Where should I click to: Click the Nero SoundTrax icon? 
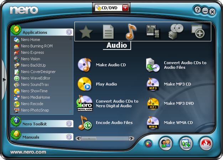(17, 84)
